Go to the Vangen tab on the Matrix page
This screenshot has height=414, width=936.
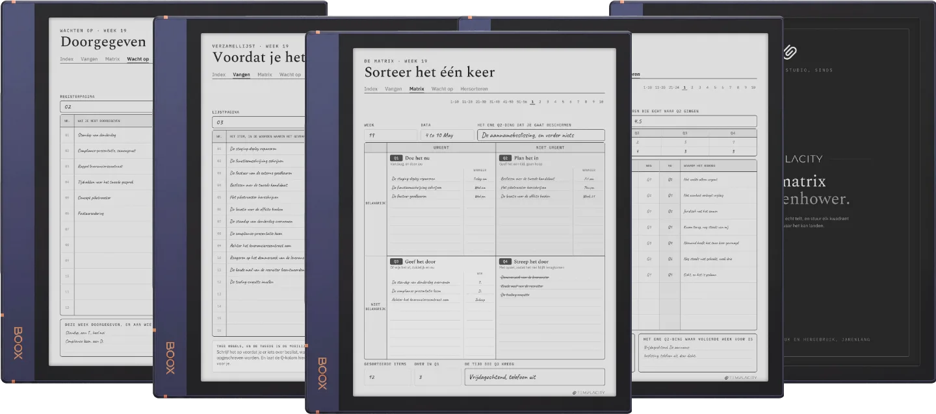point(393,89)
